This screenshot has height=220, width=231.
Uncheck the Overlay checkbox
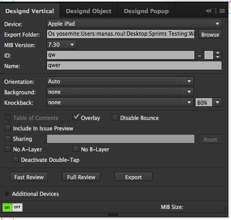coord(76,117)
